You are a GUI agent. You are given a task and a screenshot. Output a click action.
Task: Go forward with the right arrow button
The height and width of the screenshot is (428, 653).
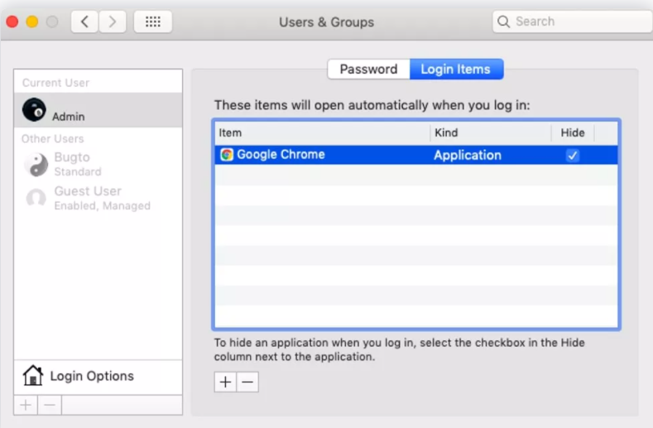(113, 22)
